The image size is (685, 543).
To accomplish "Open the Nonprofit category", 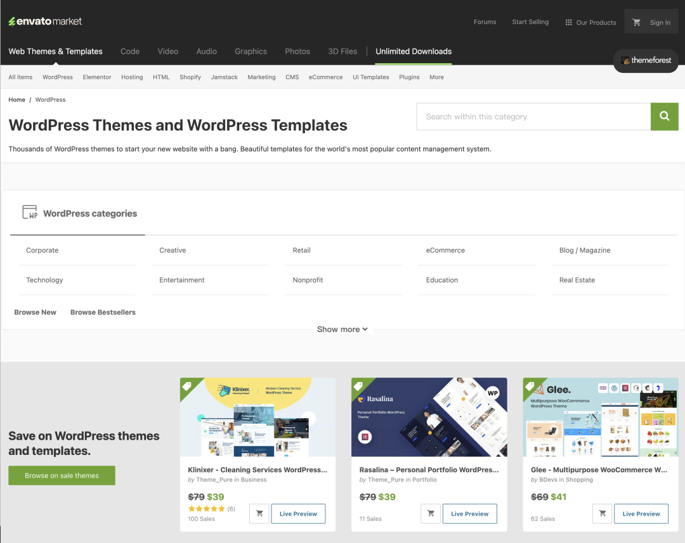I will click(x=308, y=280).
